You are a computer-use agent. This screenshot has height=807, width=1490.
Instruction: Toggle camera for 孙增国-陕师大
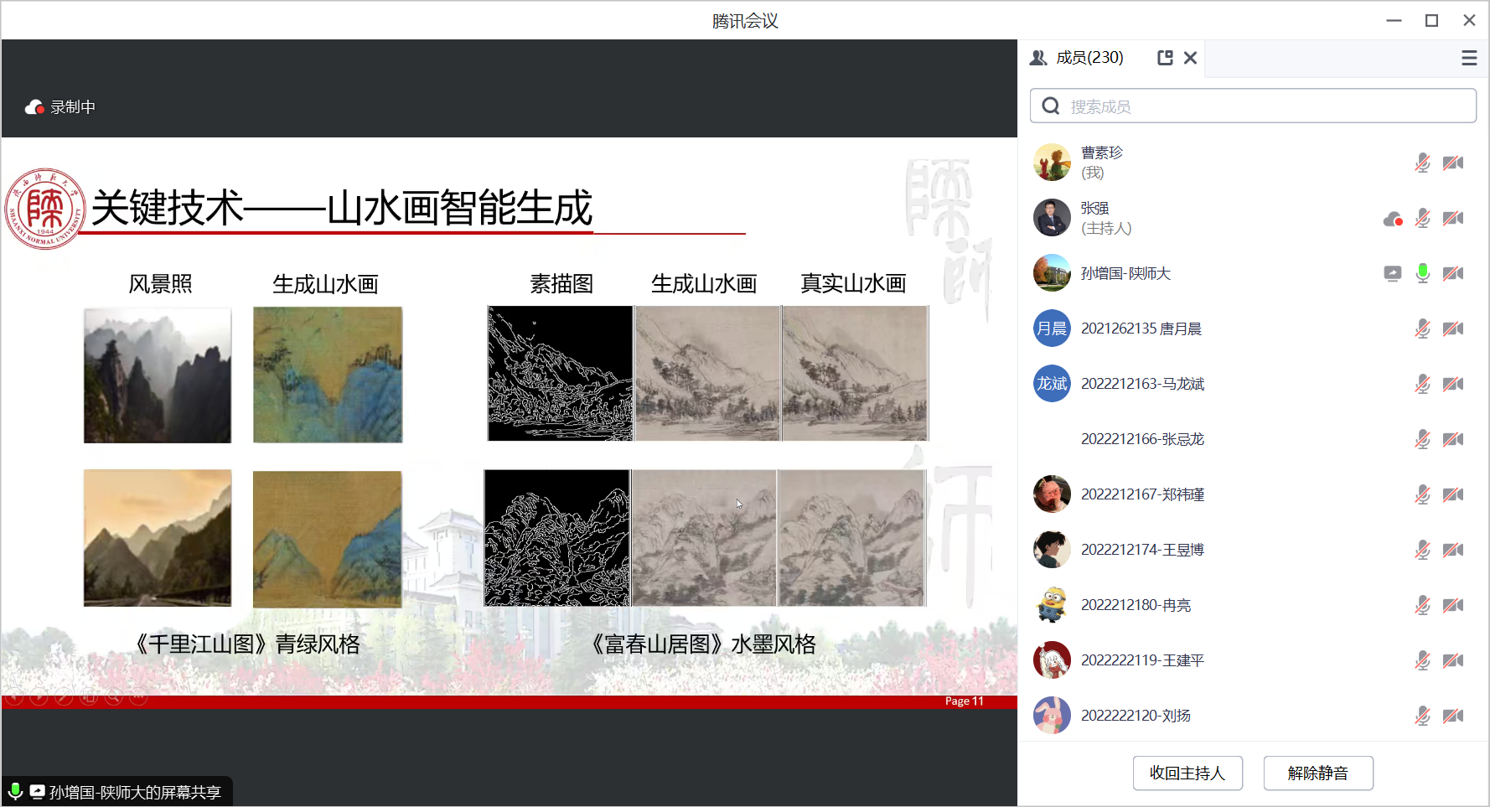(1453, 273)
